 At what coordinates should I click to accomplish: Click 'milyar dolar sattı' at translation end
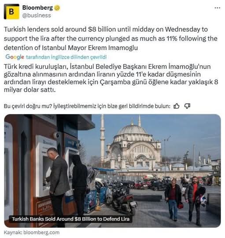click(30, 90)
